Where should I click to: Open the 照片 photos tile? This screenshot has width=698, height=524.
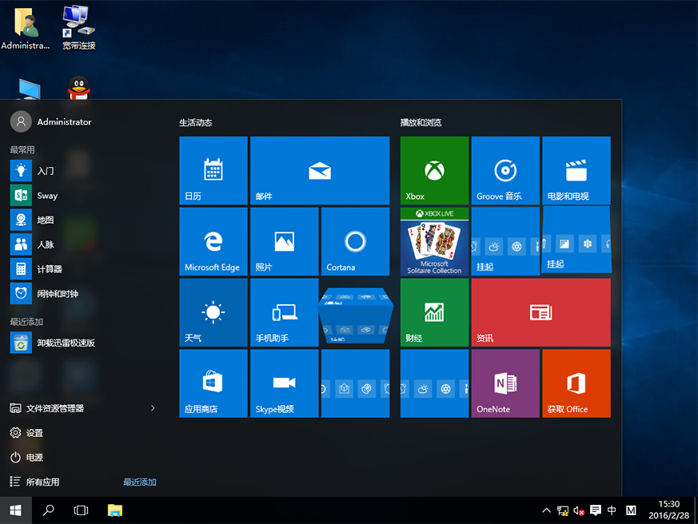pos(284,241)
